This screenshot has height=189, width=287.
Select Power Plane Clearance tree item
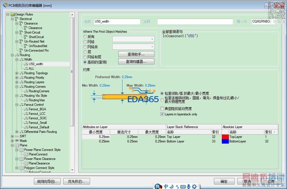point(40,159)
